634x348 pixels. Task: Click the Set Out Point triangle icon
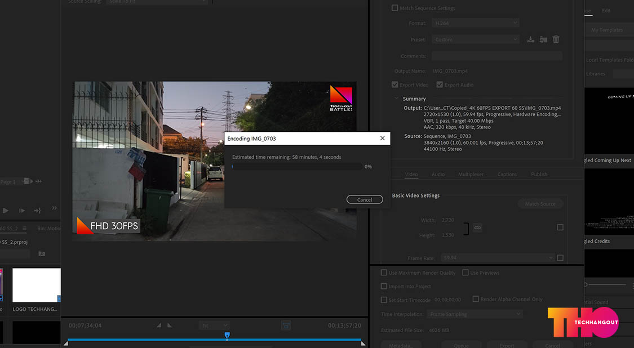tap(170, 325)
